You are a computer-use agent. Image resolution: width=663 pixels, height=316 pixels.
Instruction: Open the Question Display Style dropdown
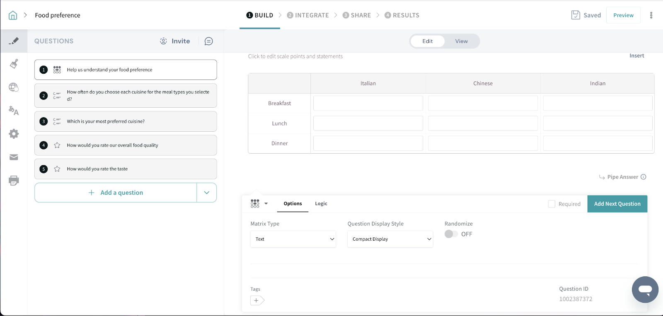pos(390,239)
